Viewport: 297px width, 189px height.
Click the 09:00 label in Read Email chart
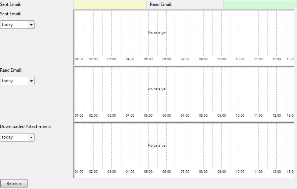tap(221, 116)
